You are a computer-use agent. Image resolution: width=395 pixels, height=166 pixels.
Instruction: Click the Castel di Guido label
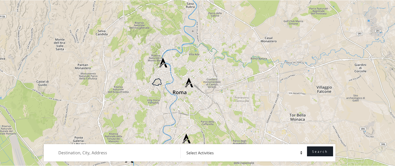[43, 83]
